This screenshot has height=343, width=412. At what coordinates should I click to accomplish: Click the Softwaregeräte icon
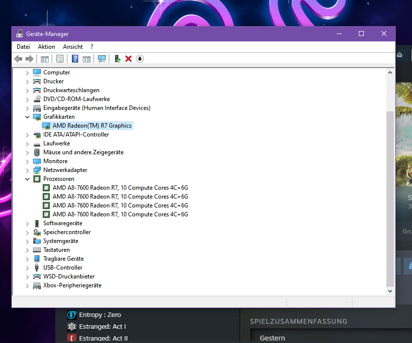pos(37,223)
